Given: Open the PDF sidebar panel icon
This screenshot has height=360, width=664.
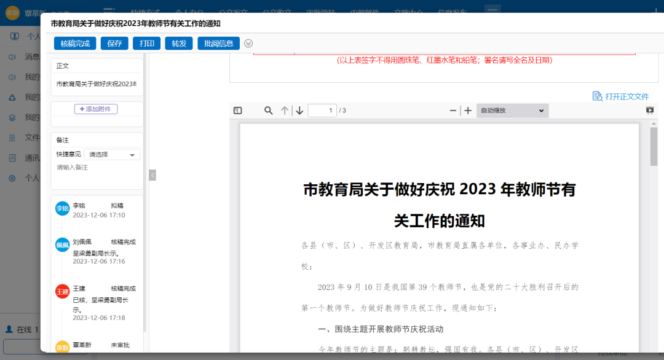Looking at the screenshot, I should (238, 111).
